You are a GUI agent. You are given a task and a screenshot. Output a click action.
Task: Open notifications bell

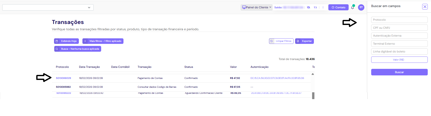352,8
